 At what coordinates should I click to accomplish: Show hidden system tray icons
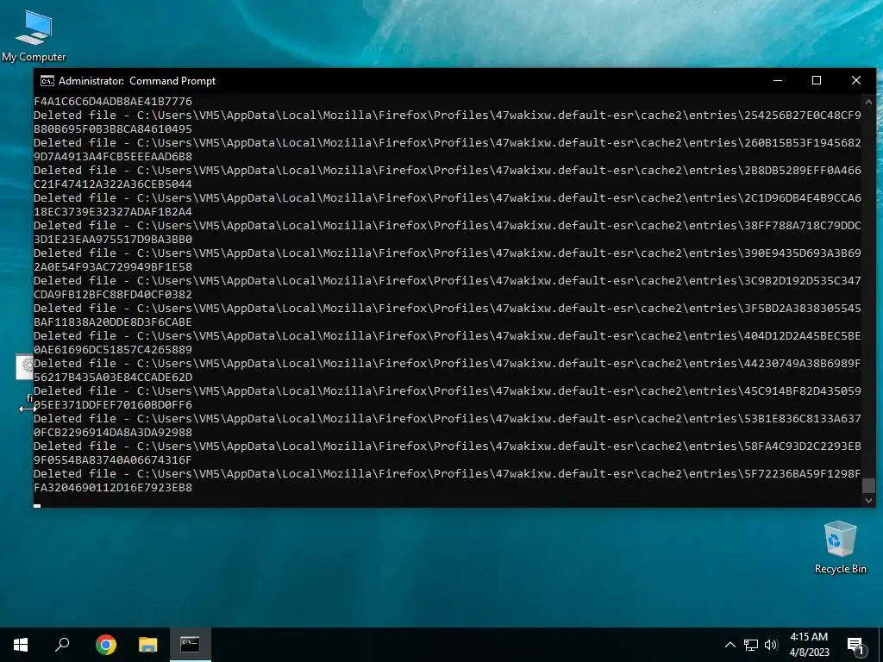pyautogui.click(x=730, y=645)
